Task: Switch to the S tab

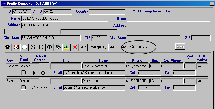Action: click(33, 47)
